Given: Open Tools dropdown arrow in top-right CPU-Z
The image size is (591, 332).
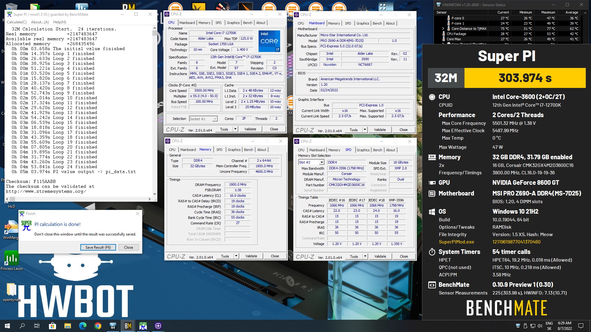Looking at the screenshot, I should 365,130.
